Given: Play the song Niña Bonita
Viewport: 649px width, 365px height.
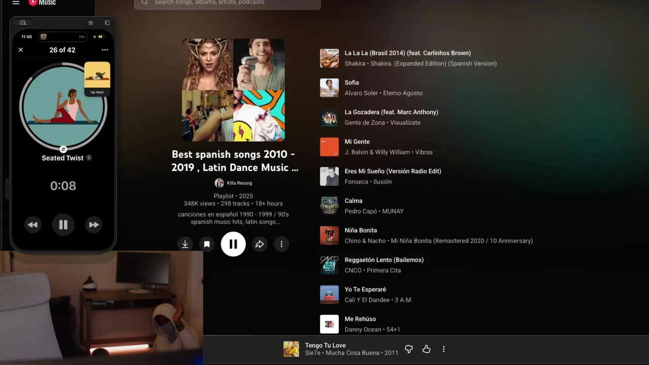Looking at the screenshot, I should 361,230.
